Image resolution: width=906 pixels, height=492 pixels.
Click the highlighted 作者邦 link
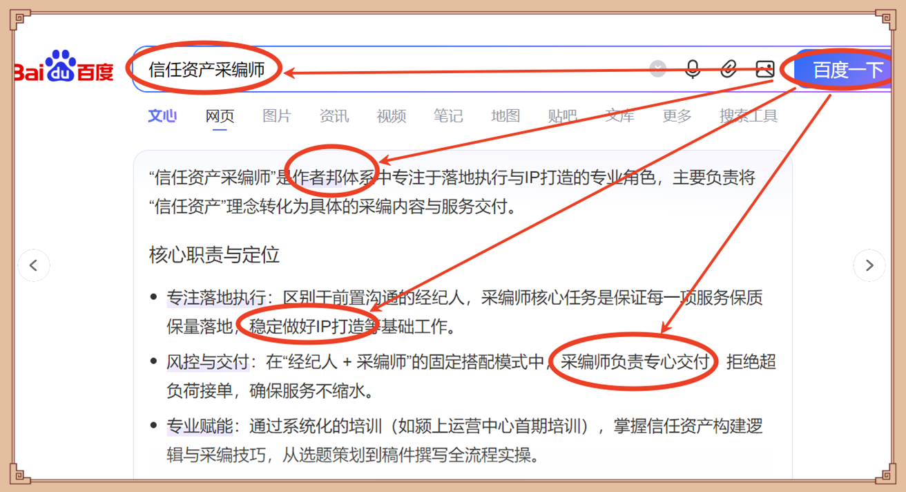[318, 178]
